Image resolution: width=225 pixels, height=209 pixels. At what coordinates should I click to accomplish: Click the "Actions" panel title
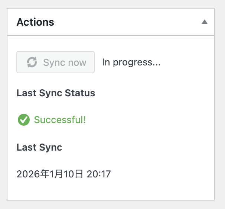35,22
